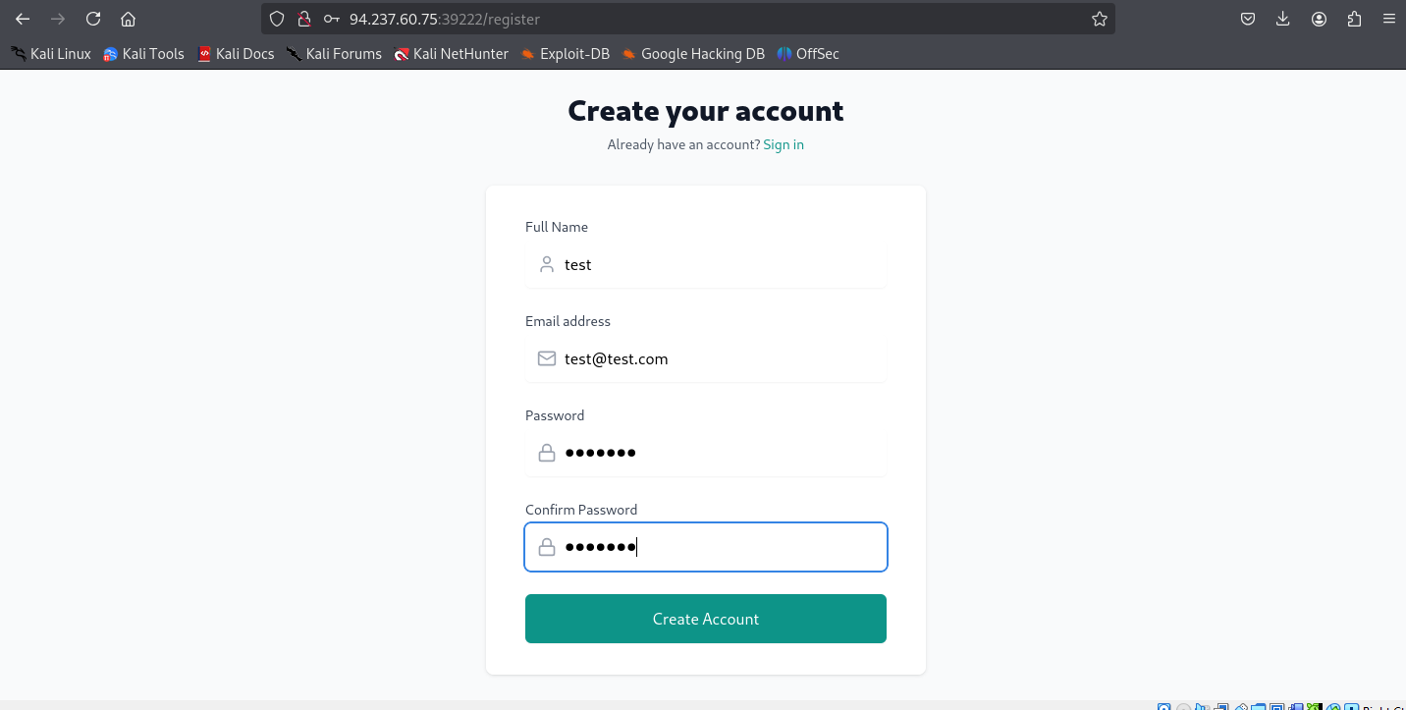Image resolution: width=1406 pixels, height=710 pixels.
Task: Focus the Full Name input field
Action: click(x=722, y=265)
